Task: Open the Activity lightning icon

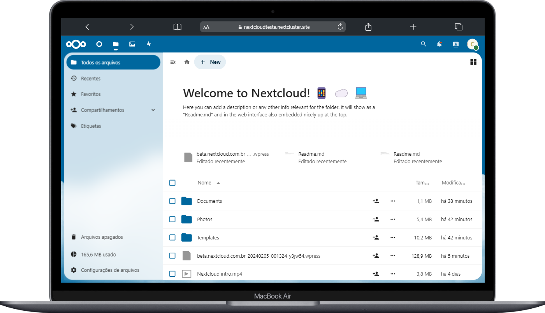Action: [x=149, y=44]
